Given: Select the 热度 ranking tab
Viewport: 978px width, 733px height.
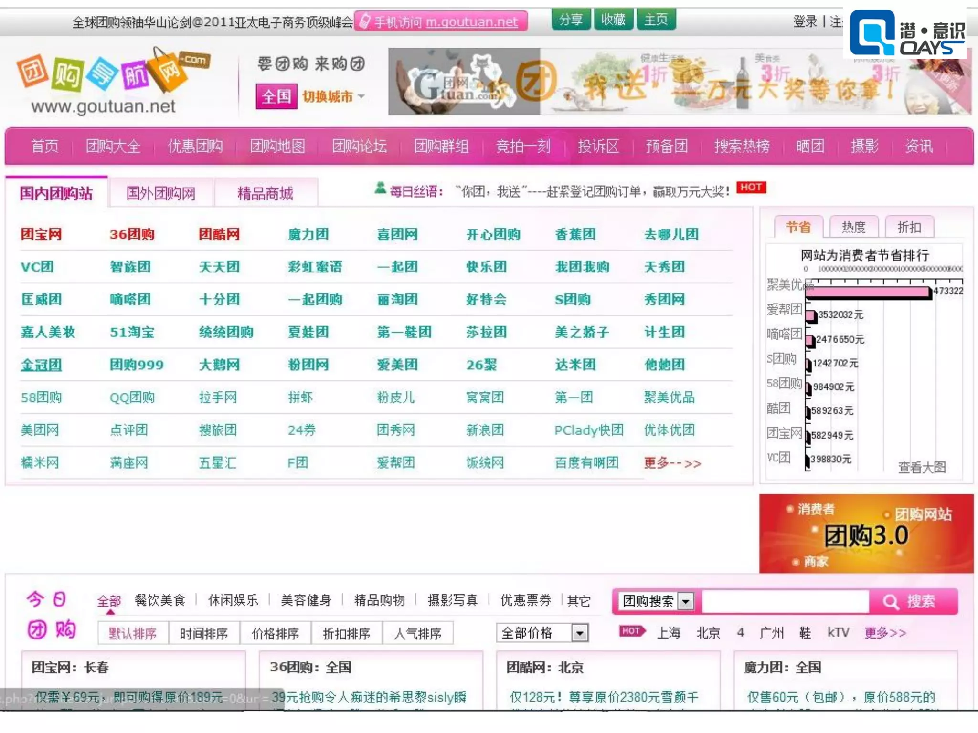Looking at the screenshot, I should point(853,227).
